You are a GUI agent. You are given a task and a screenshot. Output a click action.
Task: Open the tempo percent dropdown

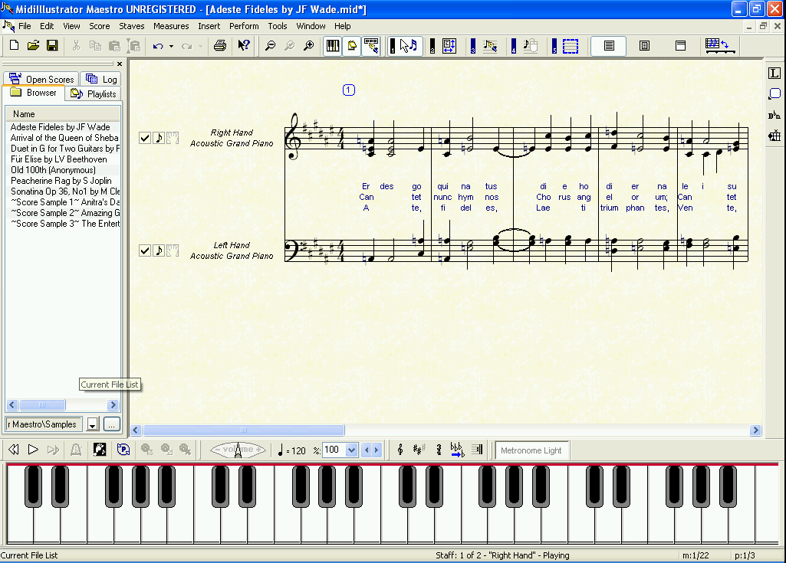pyautogui.click(x=351, y=450)
